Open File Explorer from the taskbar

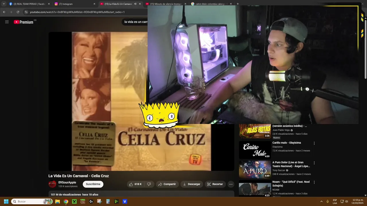[x=57, y=201]
